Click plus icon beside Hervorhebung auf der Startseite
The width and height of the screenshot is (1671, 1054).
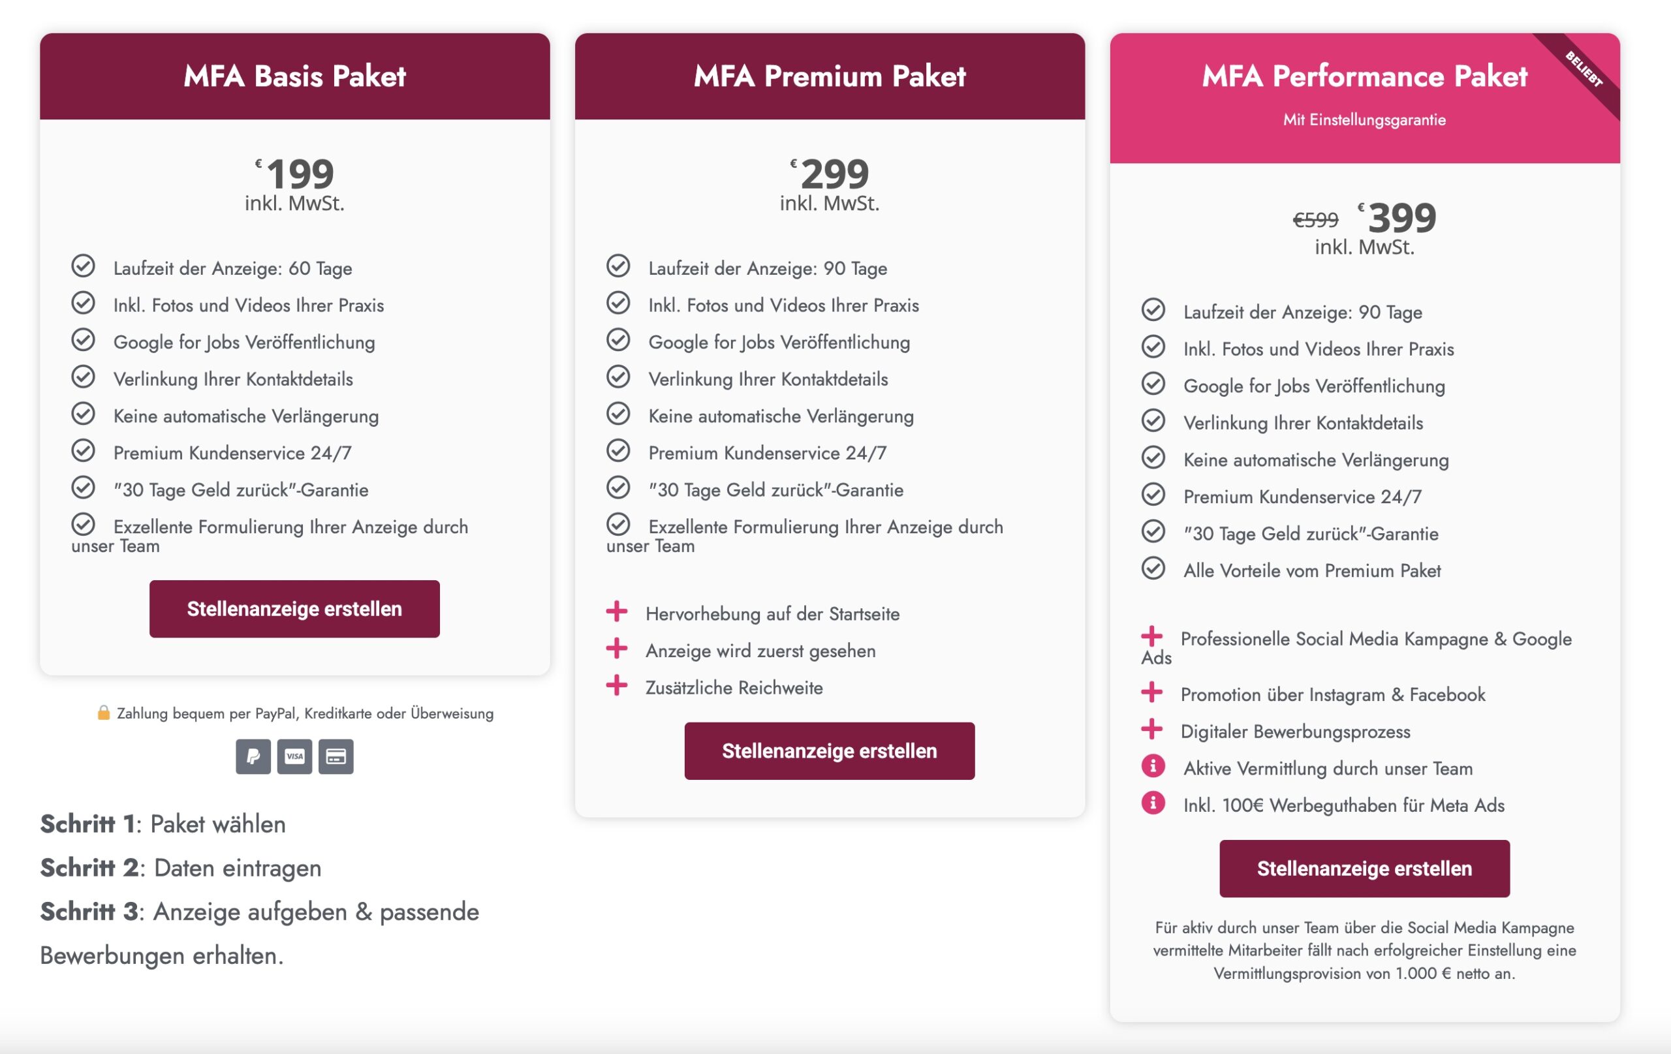tap(616, 612)
